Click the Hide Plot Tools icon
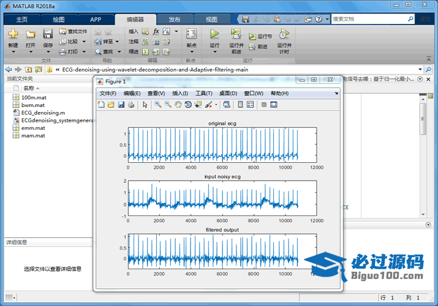438x306 pixels. pos(263,105)
